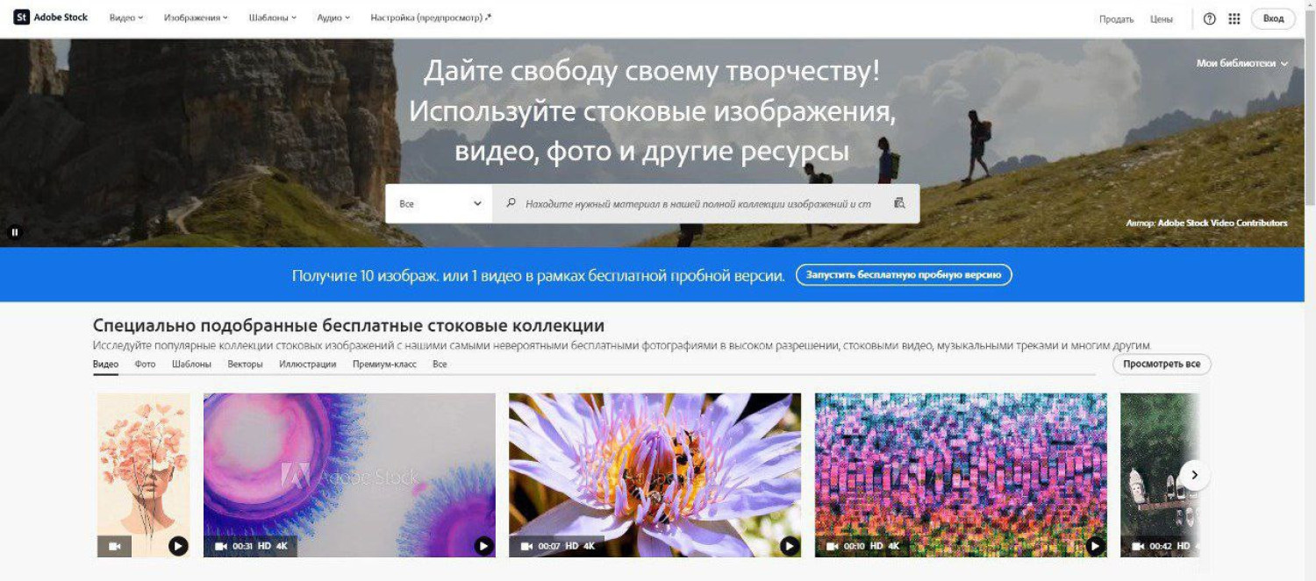Open the Все search category dropdown
Screen dimensions: 1316x581
coord(440,203)
